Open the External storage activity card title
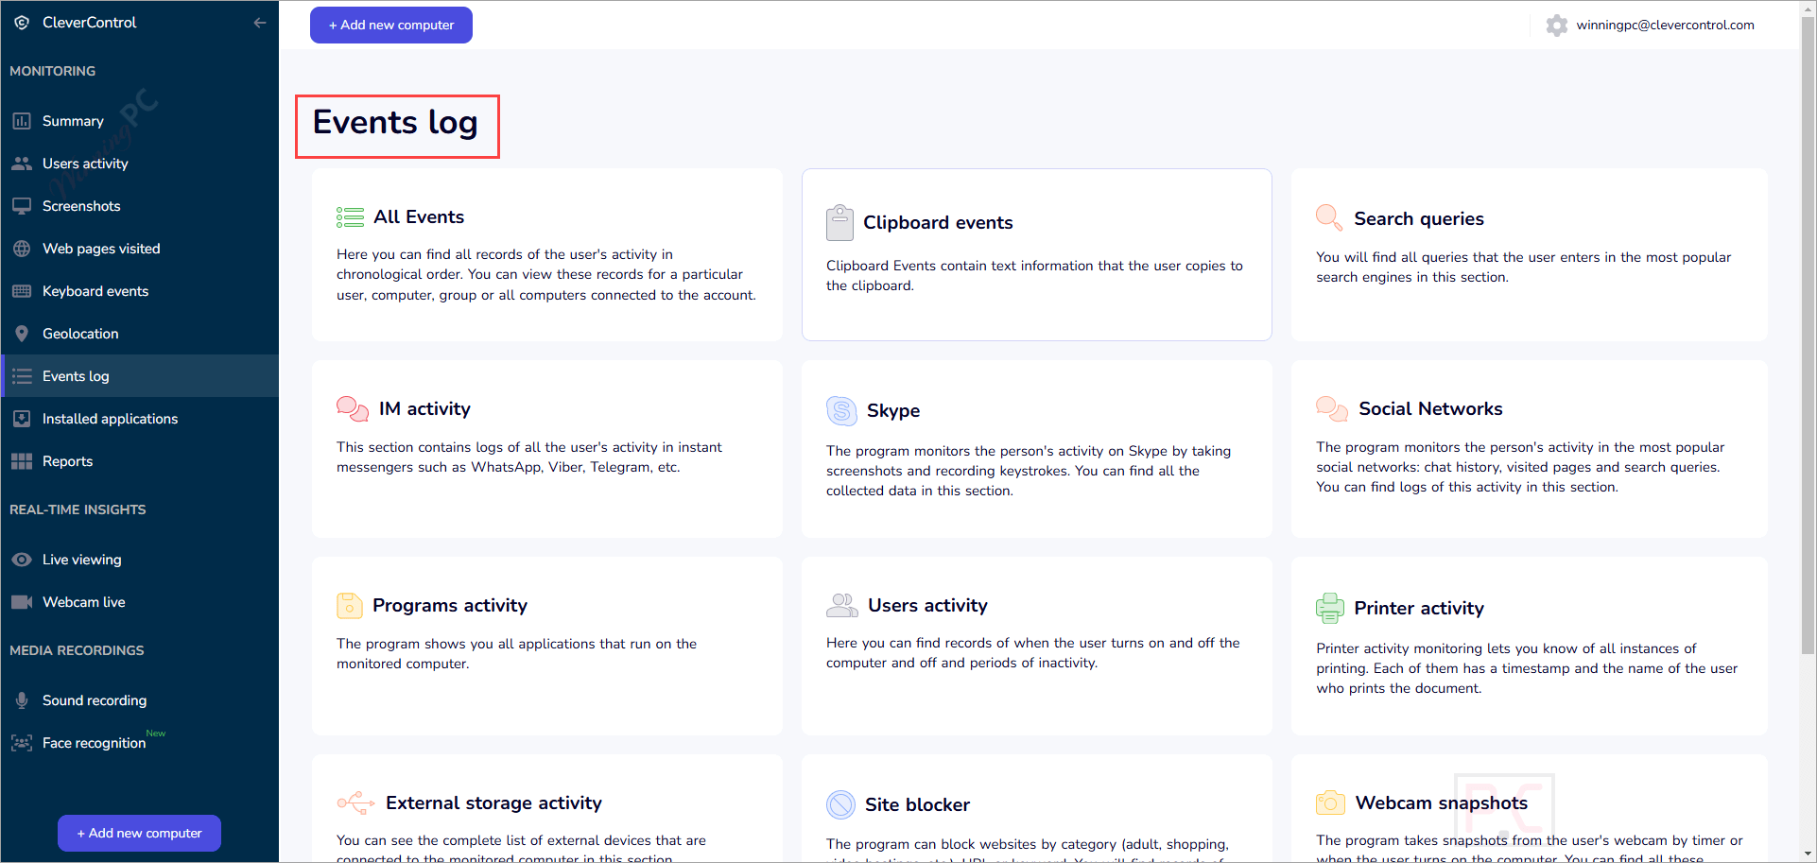This screenshot has width=1817, height=863. click(493, 803)
